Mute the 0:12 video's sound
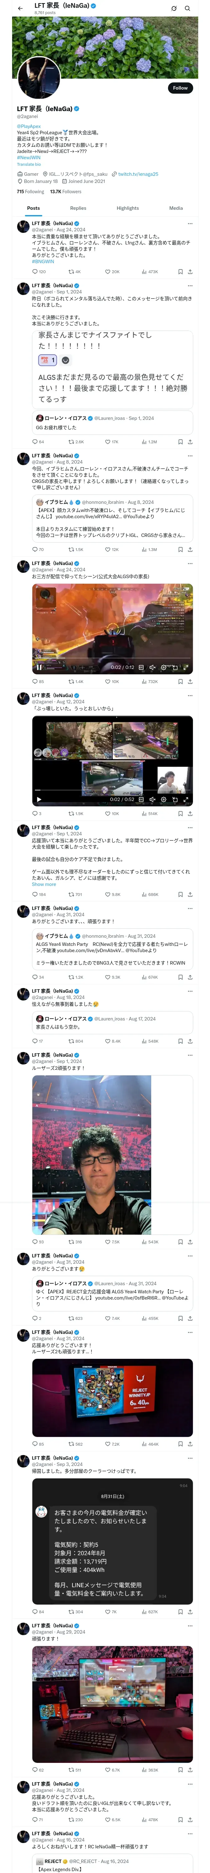The height and width of the screenshot is (1873, 210). [x=152, y=667]
